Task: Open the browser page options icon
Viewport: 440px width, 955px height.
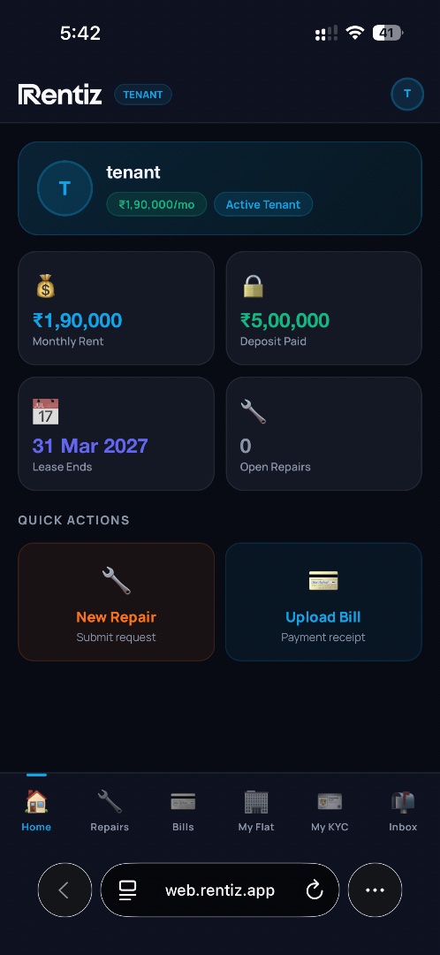Action: [127, 890]
